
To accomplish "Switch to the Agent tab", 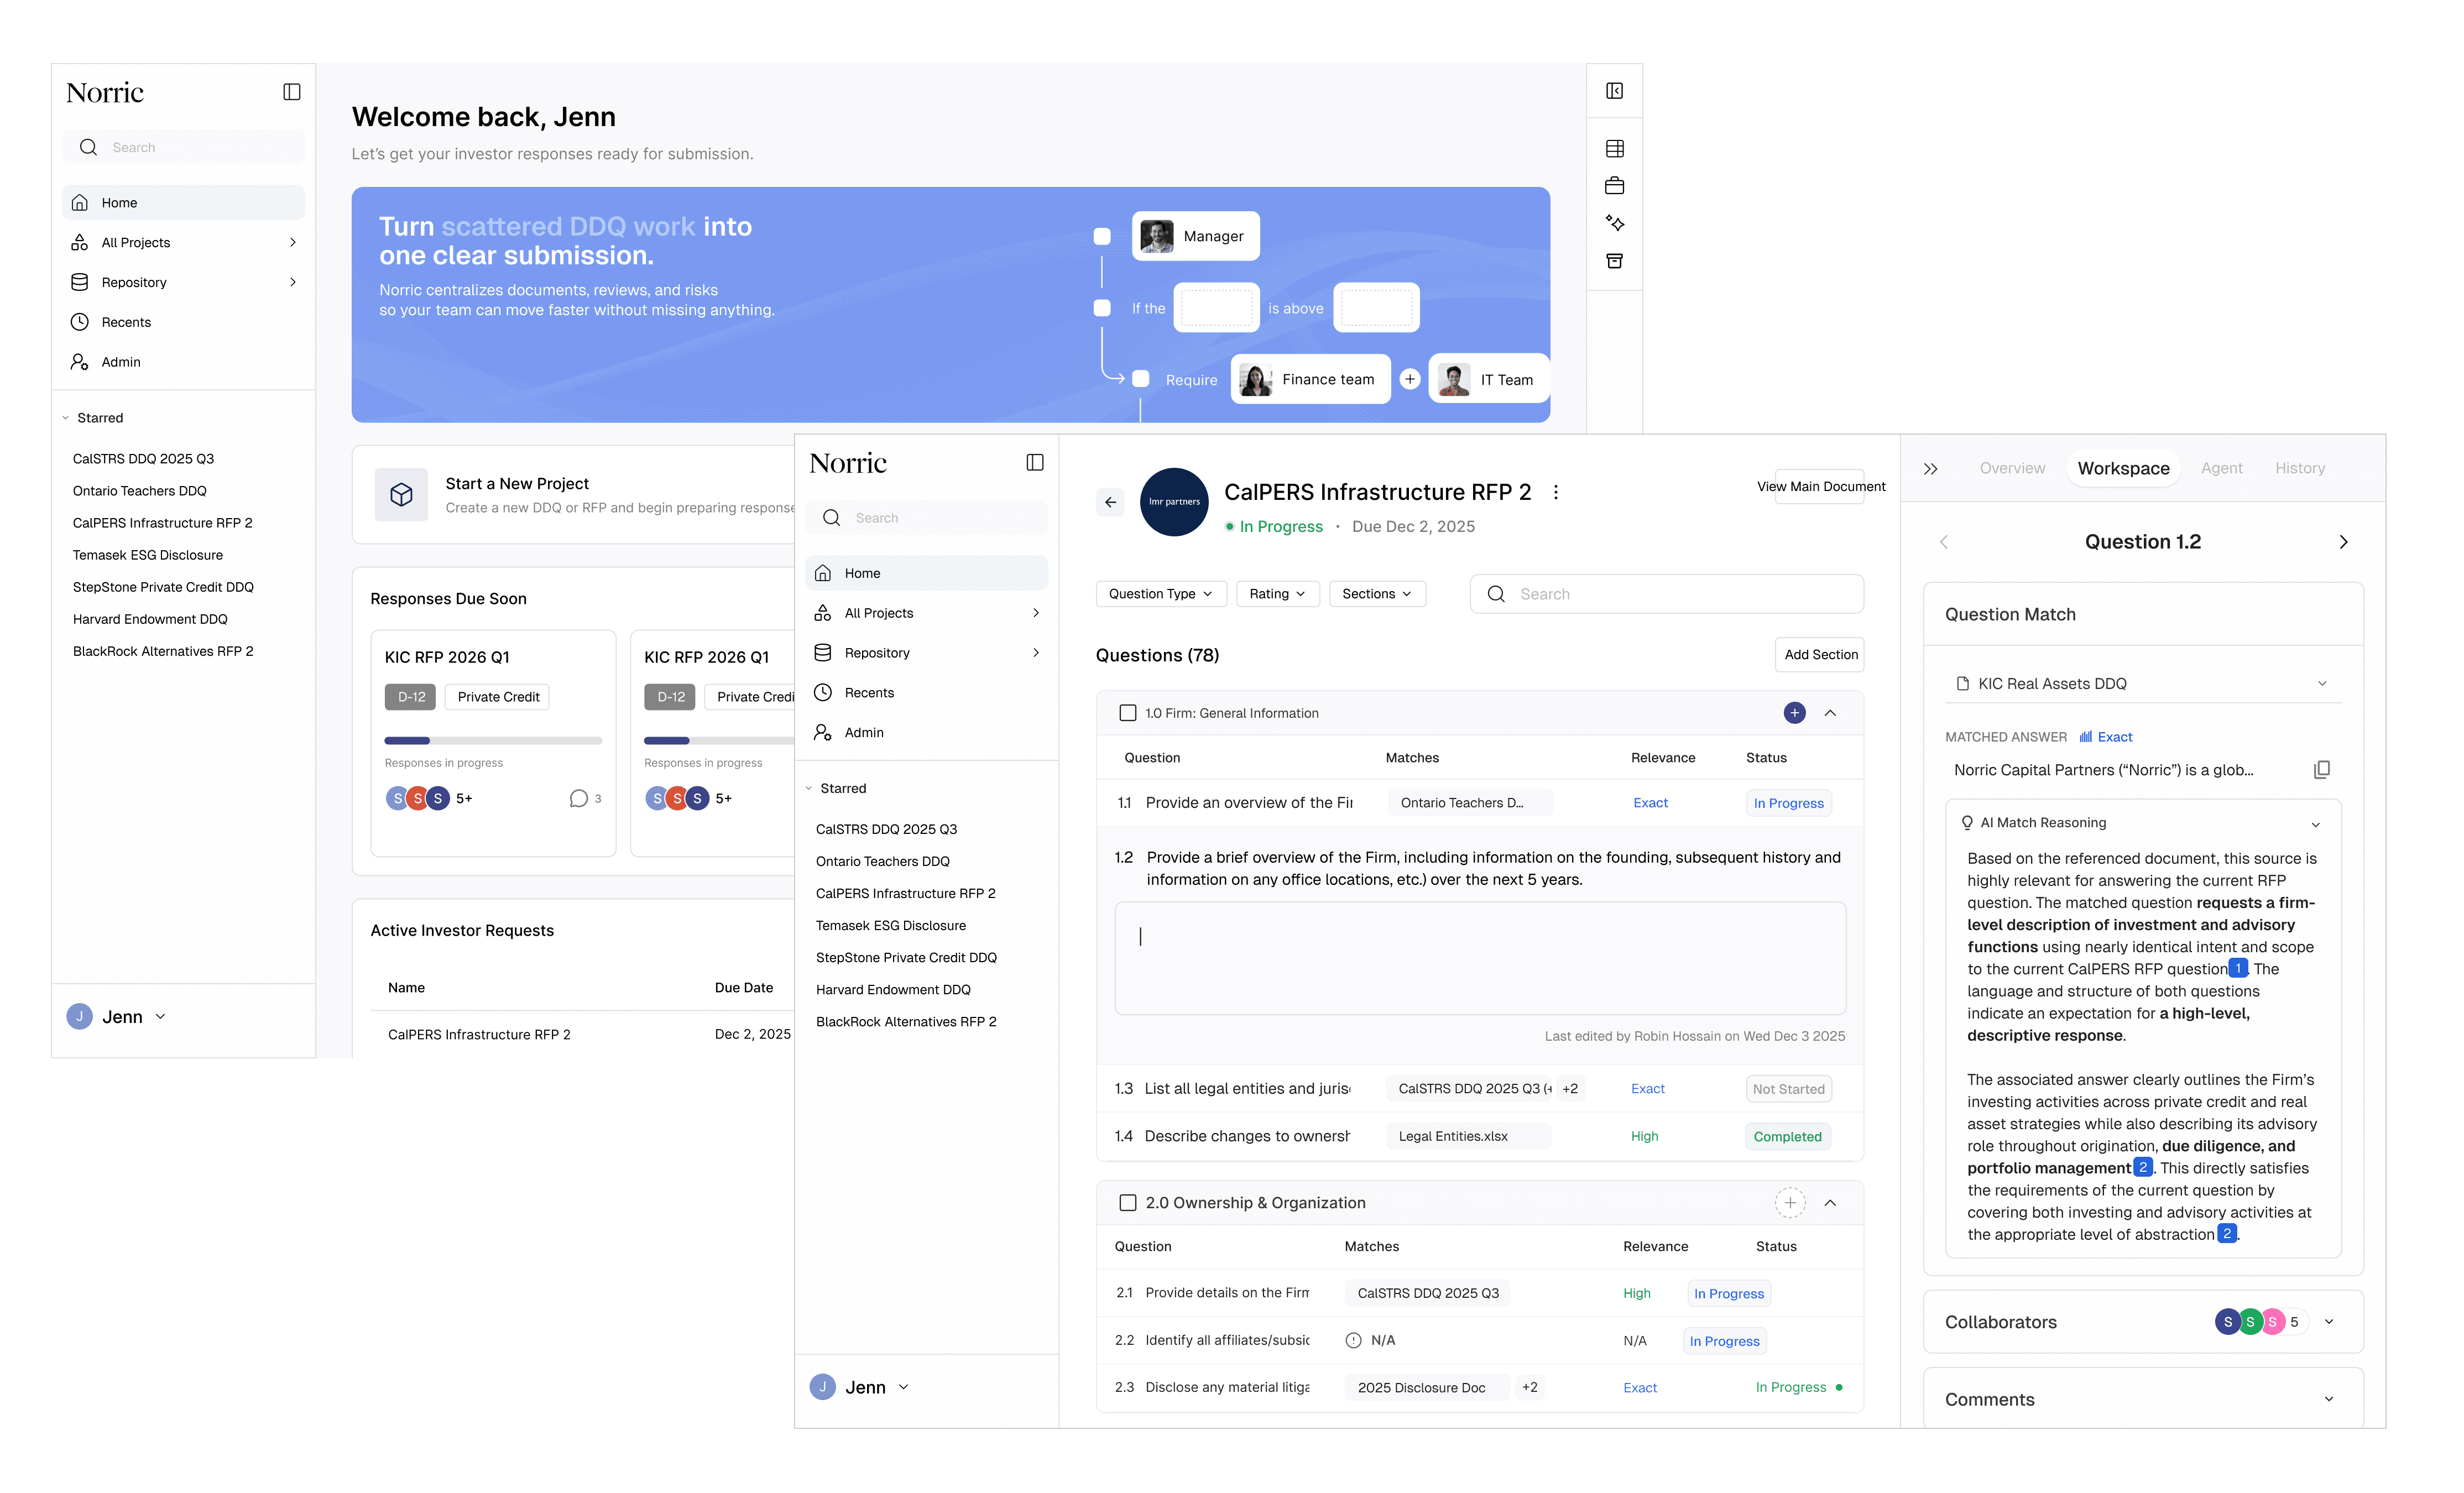I will click(x=2221, y=468).
